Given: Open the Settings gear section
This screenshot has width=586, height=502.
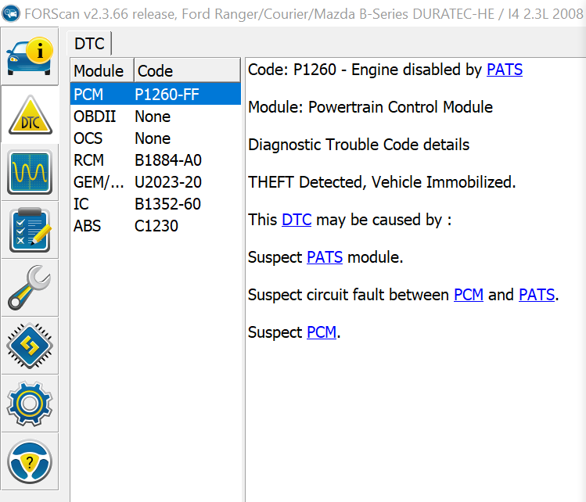Looking at the screenshot, I should coord(30,403).
